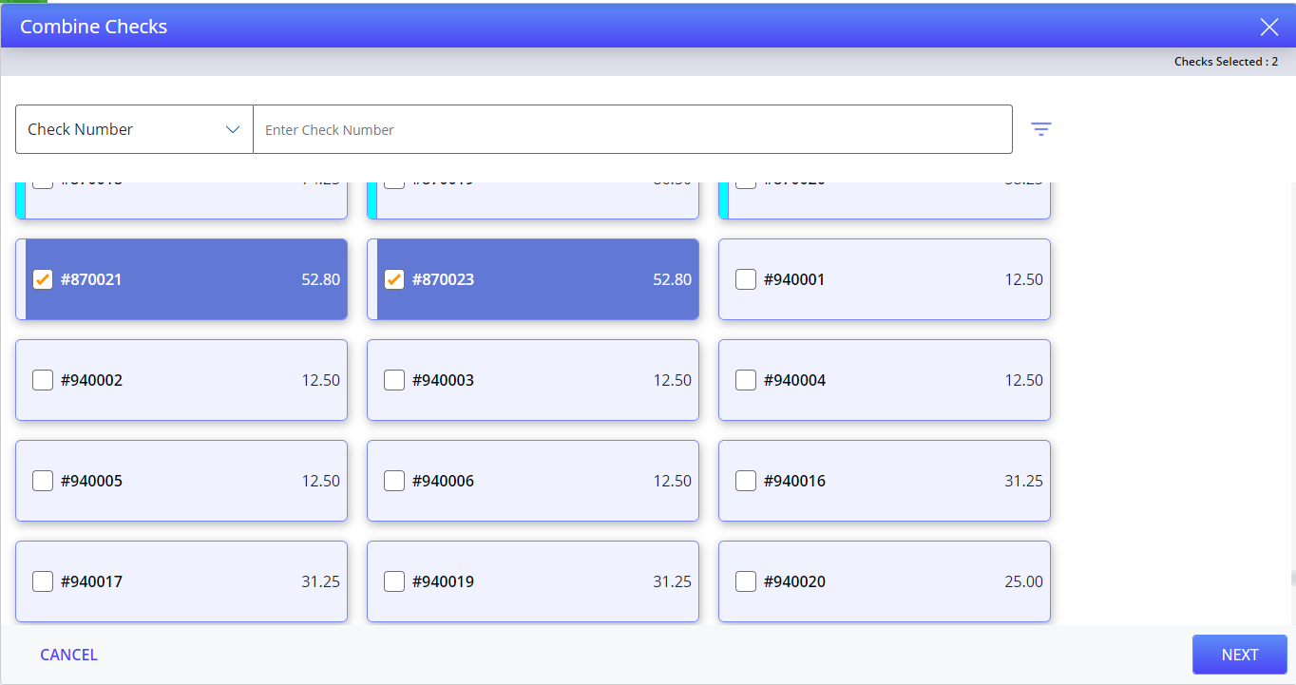Select checkbox for check #940002
This screenshot has height=685, width=1296.
pos(43,380)
